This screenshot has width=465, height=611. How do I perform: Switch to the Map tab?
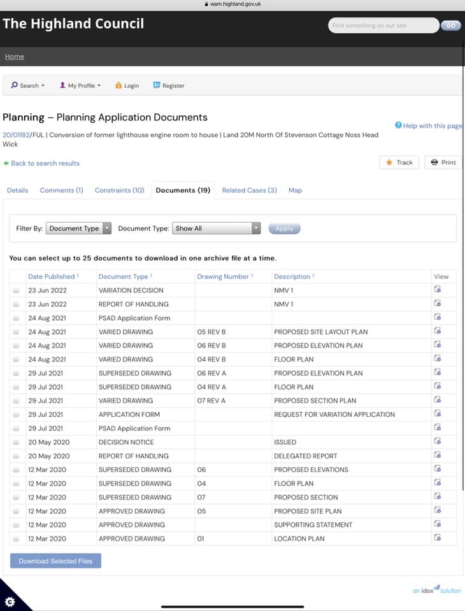click(296, 190)
